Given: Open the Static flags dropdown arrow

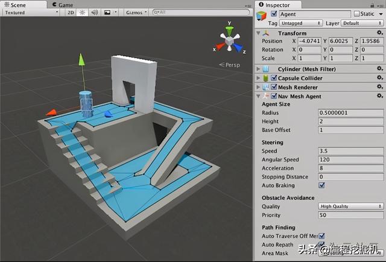Looking at the screenshot, I should (381, 14).
